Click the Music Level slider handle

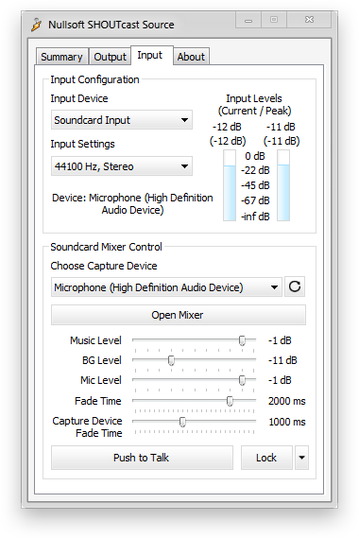pyautogui.click(x=242, y=340)
